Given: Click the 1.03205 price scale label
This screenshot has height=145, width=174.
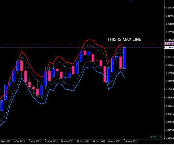Looking at the screenshot, I should point(170,138).
